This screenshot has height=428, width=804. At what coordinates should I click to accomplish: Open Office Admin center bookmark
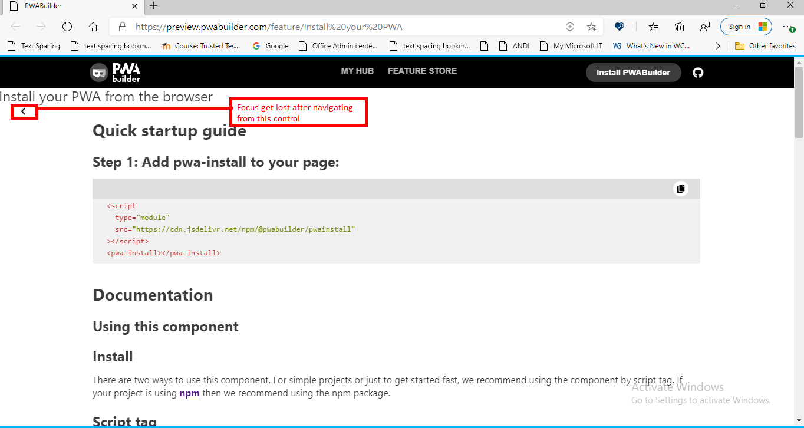pos(339,45)
